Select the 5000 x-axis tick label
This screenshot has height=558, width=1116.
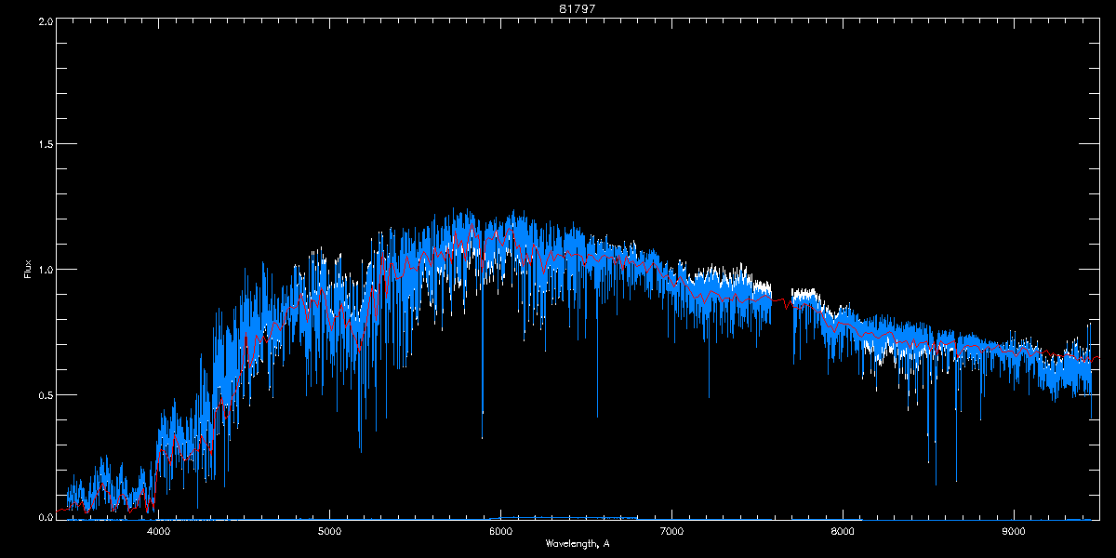[x=330, y=532]
